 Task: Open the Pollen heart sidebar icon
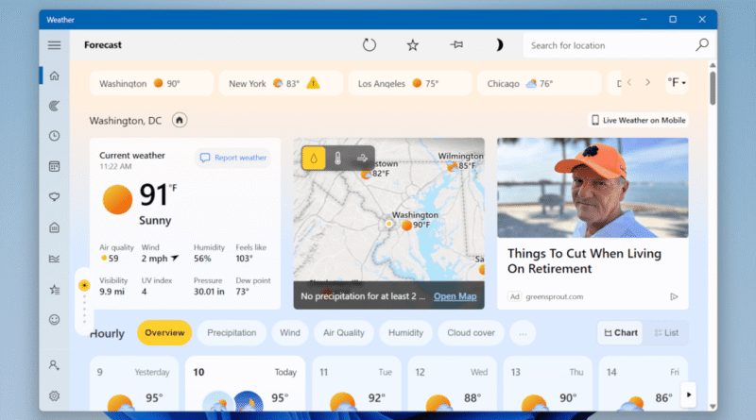pyautogui.click(x=55, y=197)
